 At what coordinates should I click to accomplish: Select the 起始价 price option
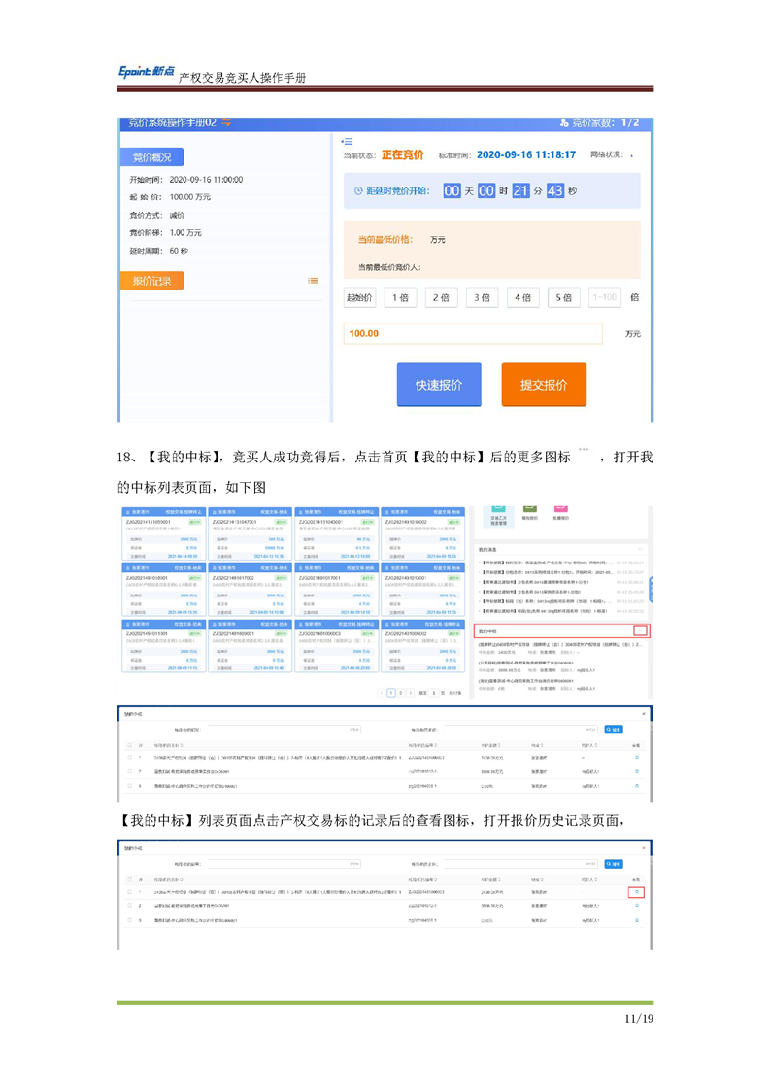[x=359, y=298]
